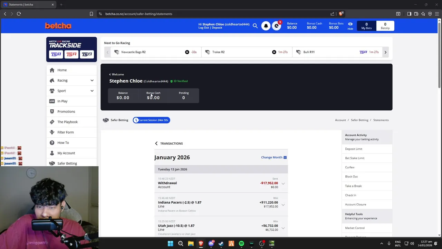Click the Sport trophy icon in sidebar

click(52, 91)
